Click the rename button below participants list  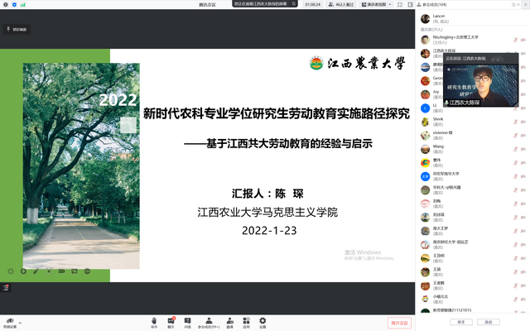click(489, 321)
